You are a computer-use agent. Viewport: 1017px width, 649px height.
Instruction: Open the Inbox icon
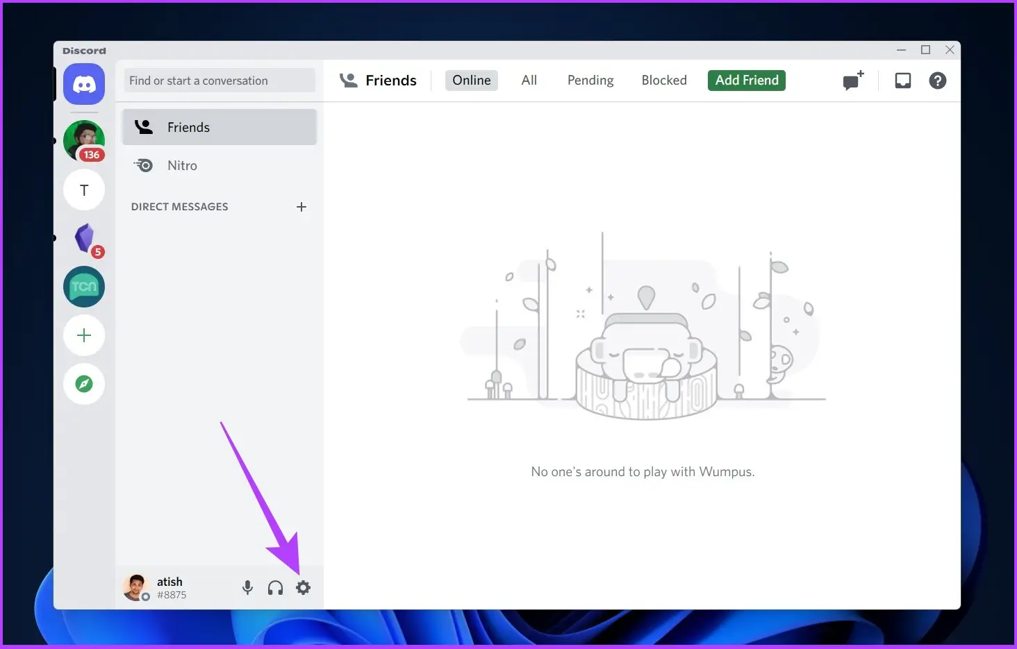pos(902,81)
